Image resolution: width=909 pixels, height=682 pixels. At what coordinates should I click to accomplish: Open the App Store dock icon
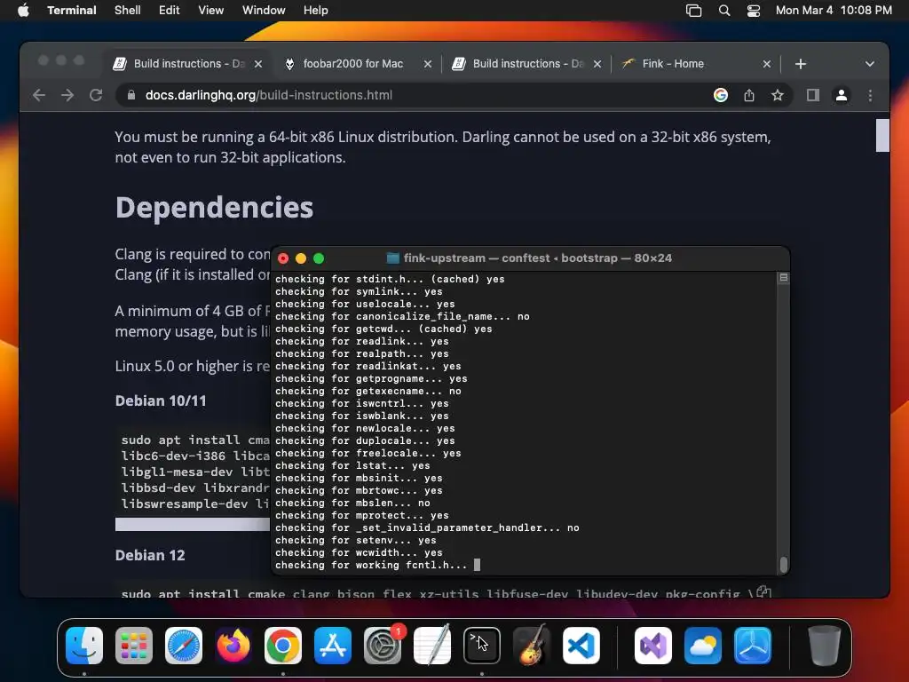[x=333, y=646]
